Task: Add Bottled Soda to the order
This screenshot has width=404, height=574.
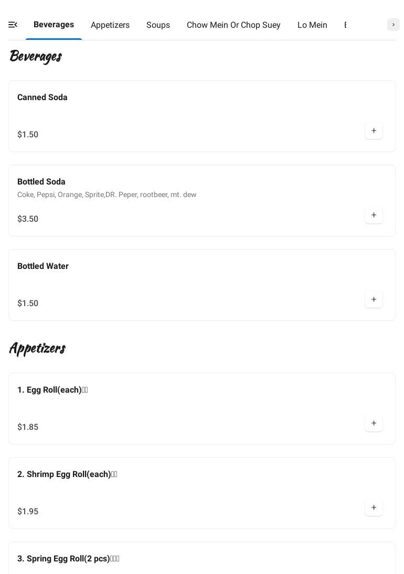Action: (x=374, y=215)
